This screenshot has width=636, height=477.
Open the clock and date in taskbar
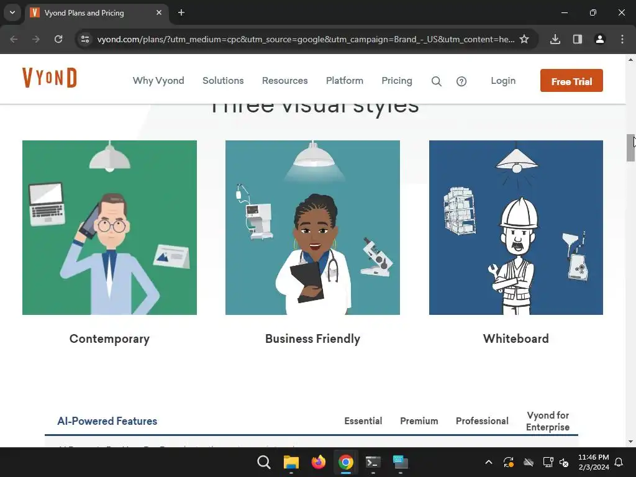point(593,462)
